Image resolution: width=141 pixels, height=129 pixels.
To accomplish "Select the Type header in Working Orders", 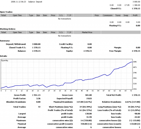I will point(31,32).
